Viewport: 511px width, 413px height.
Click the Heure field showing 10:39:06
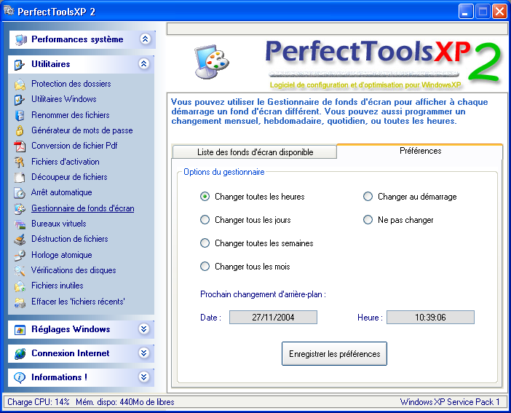pos(430,317)
